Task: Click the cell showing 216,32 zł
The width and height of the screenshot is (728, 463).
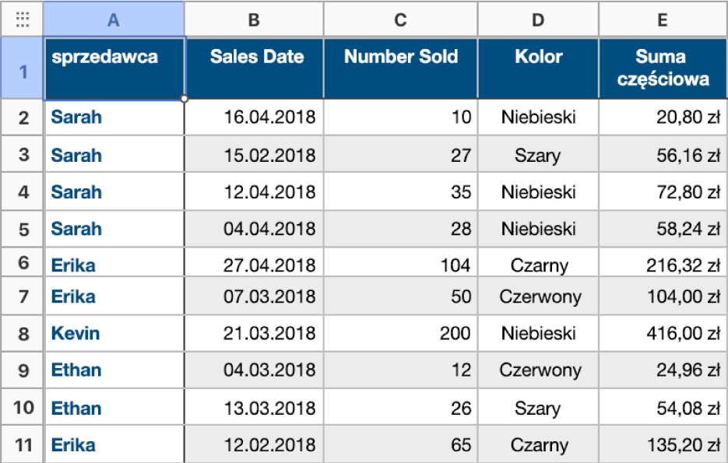Action: coord(662,265)
